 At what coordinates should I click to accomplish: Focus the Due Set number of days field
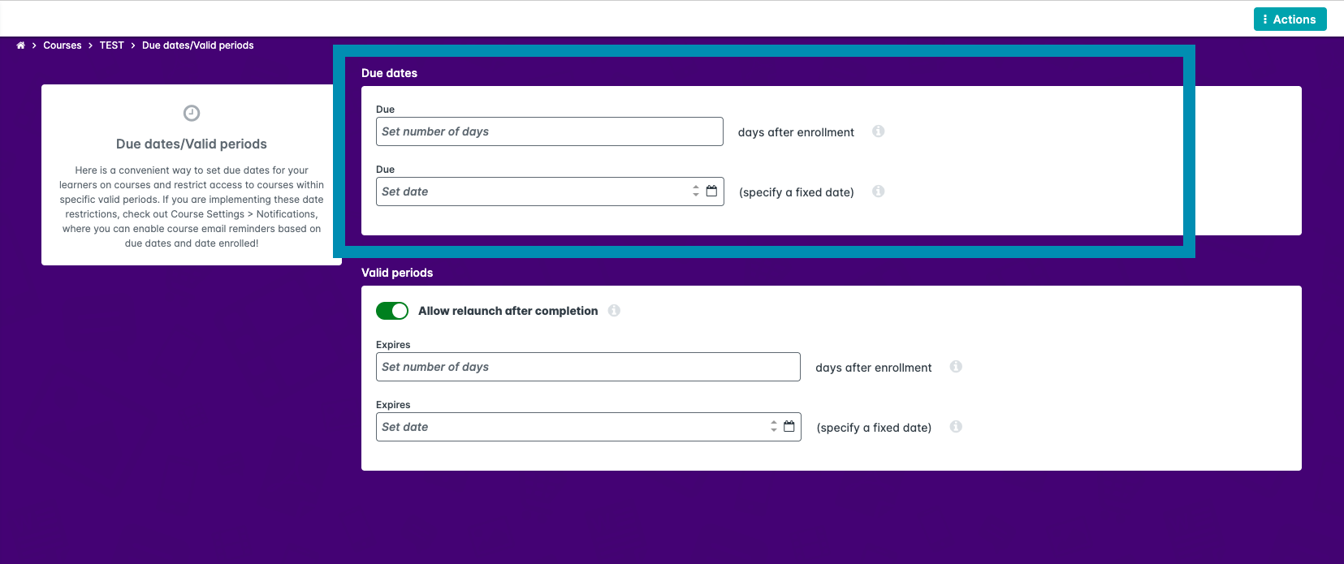point(549,131)
